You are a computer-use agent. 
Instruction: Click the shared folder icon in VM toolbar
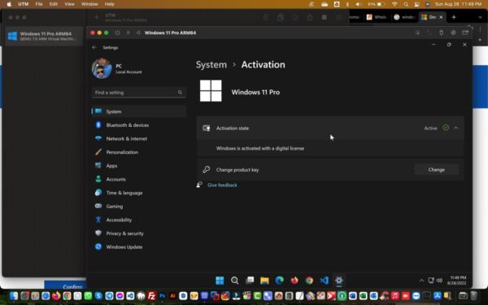pyautogui.click(x=465, y=33)
